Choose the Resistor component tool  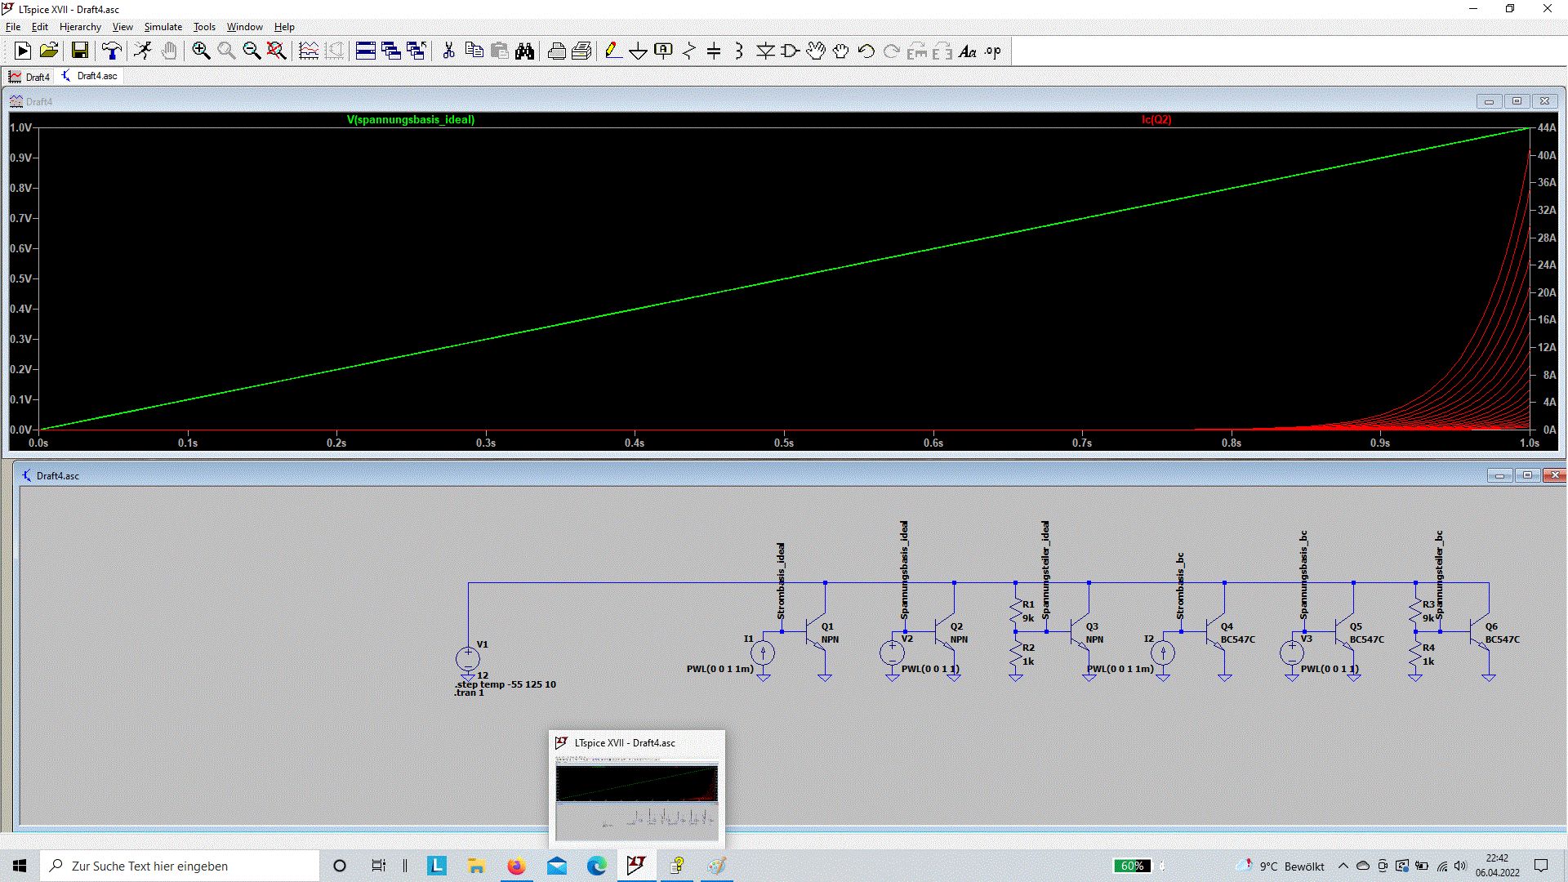[688, 51]
